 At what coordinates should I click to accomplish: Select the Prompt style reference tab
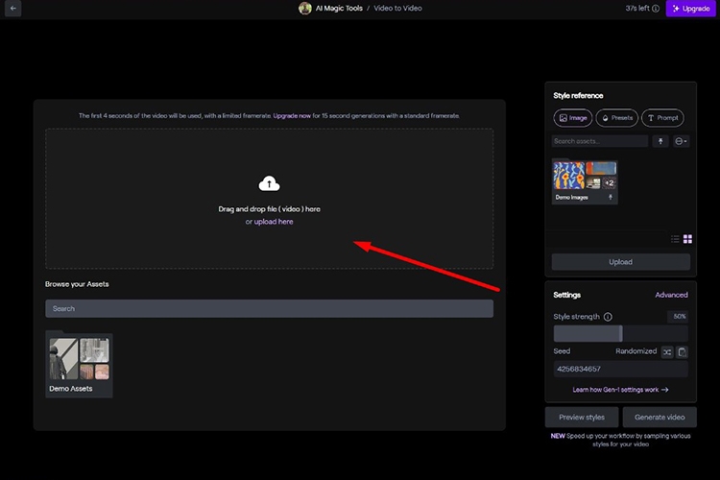coord(662,118)
